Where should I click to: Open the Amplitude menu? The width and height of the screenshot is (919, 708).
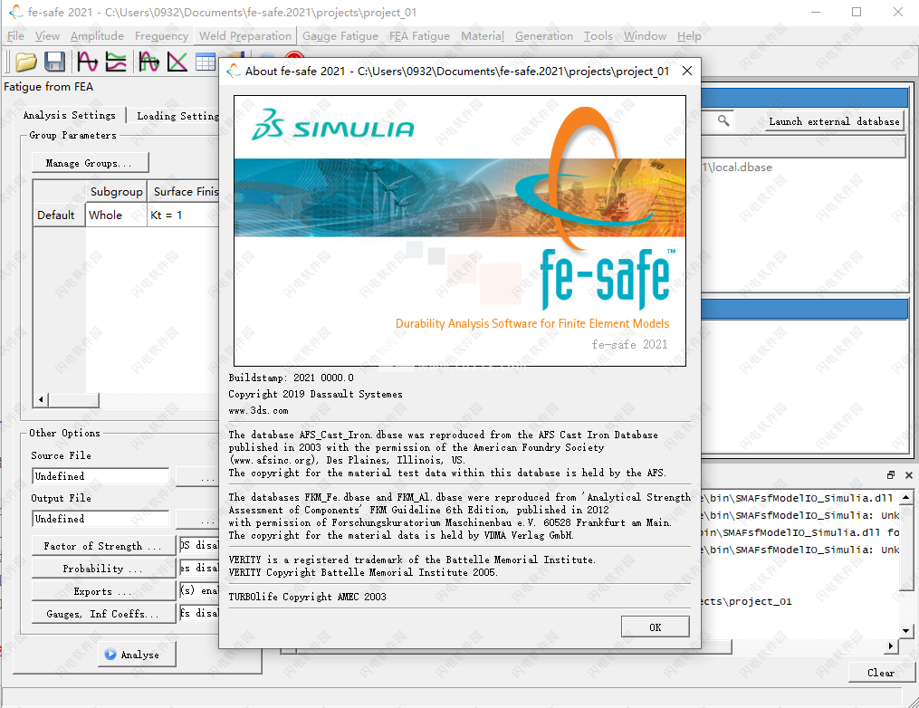[97, 35]
